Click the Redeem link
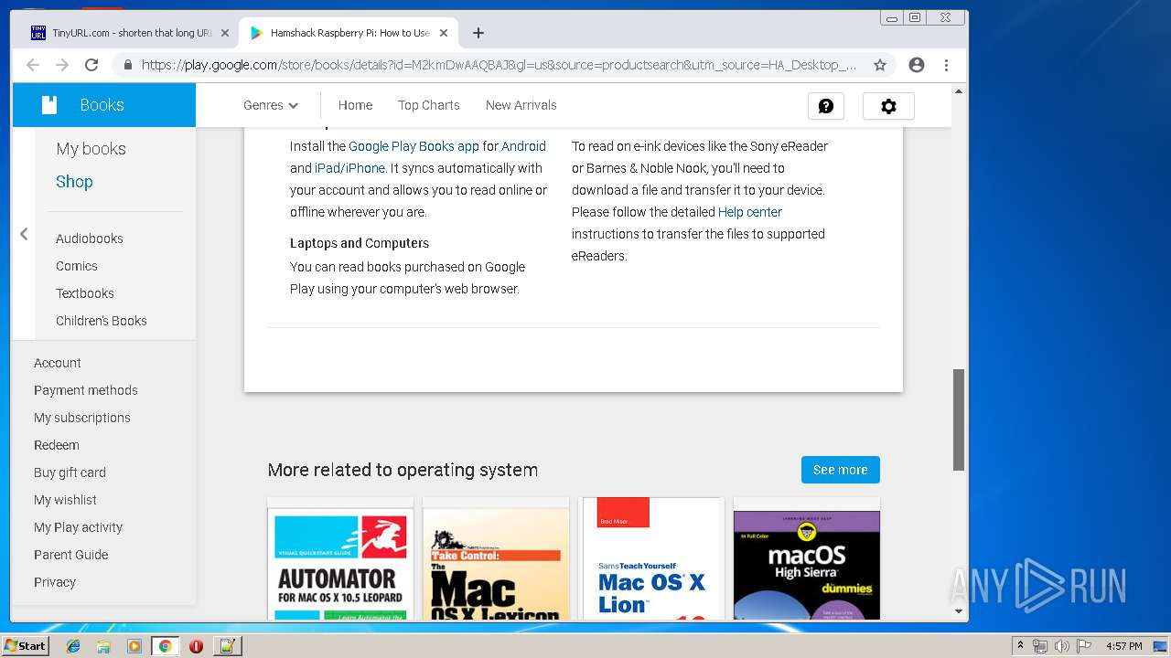The width and height of the screenshot is (1171, 658). [x=57, y=445]
